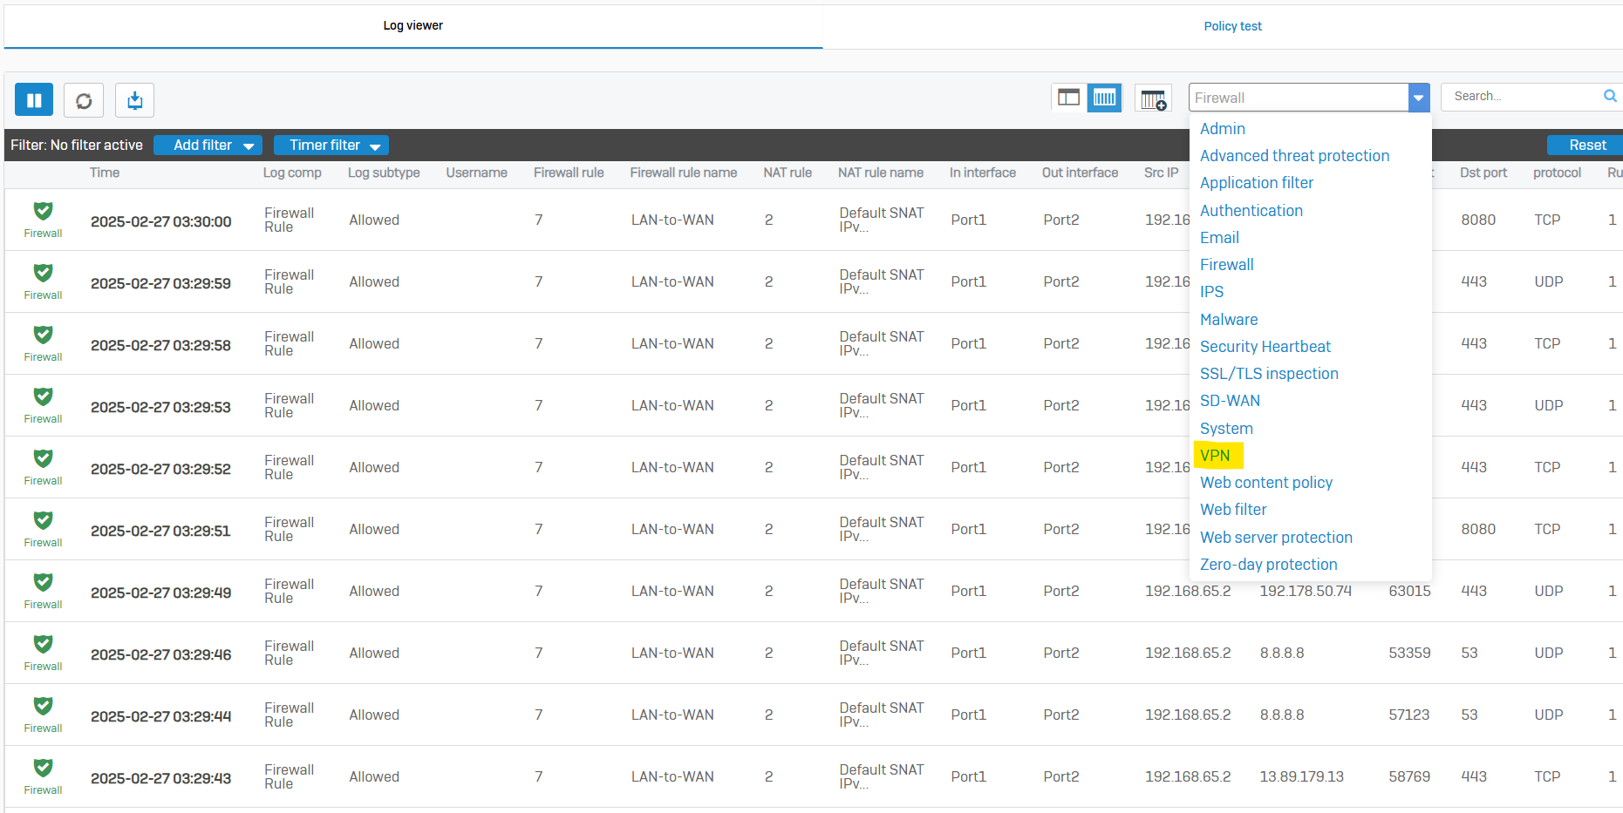
Task: Select SSL/TLS inspection option
Action: pyautogui.click(x=1269, y=374)
